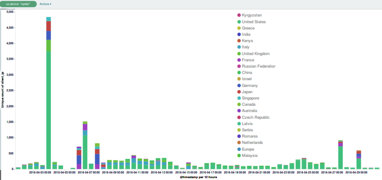Click the Kyrgyzstan legend color dot

[x=239, y=15]
